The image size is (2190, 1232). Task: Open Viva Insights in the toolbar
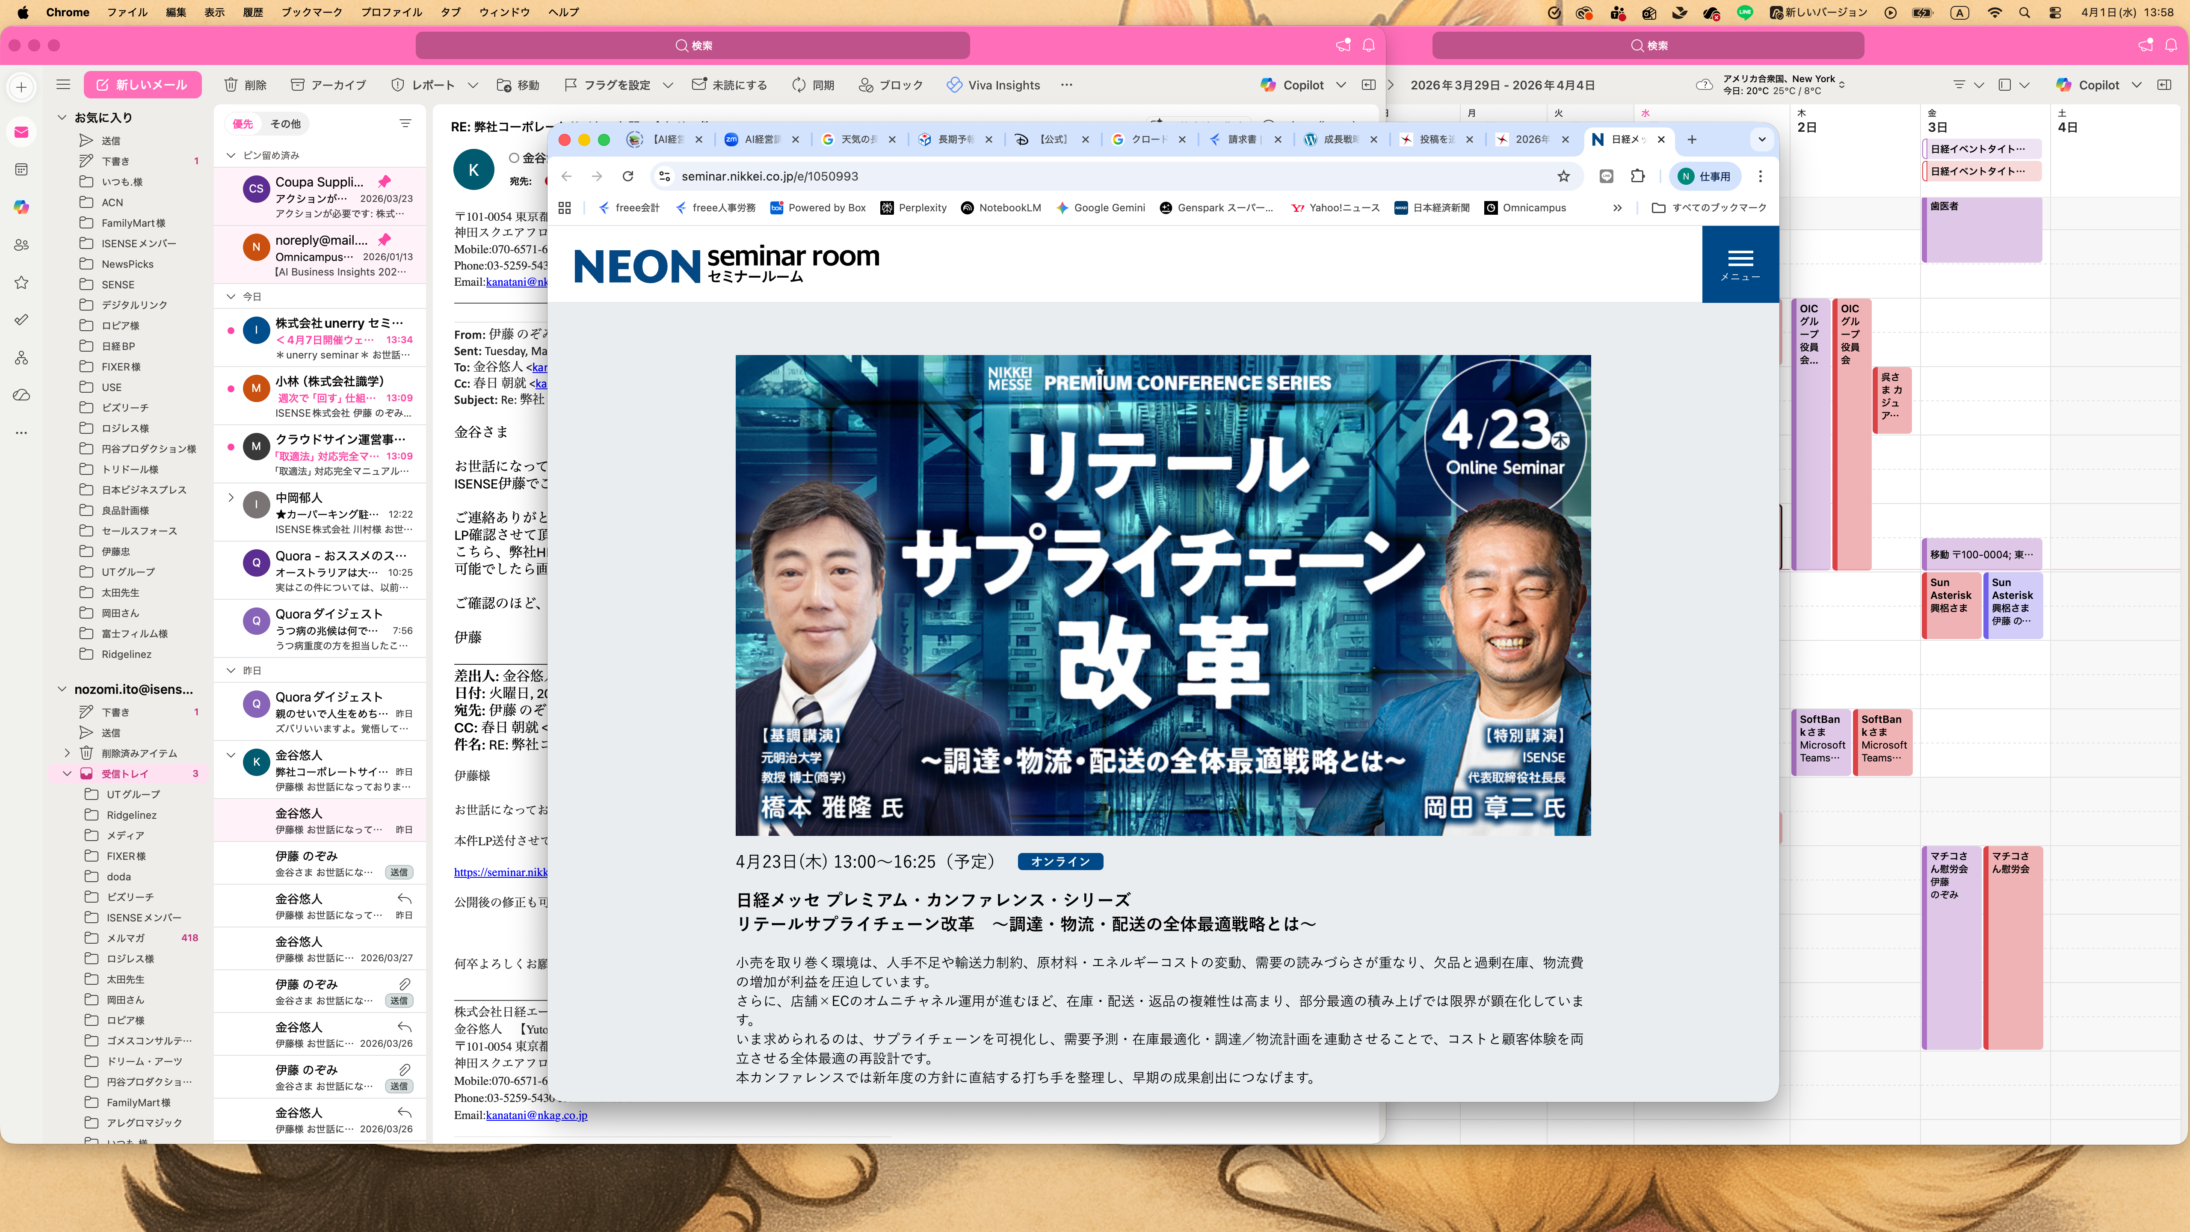click(x=993, y=85)
